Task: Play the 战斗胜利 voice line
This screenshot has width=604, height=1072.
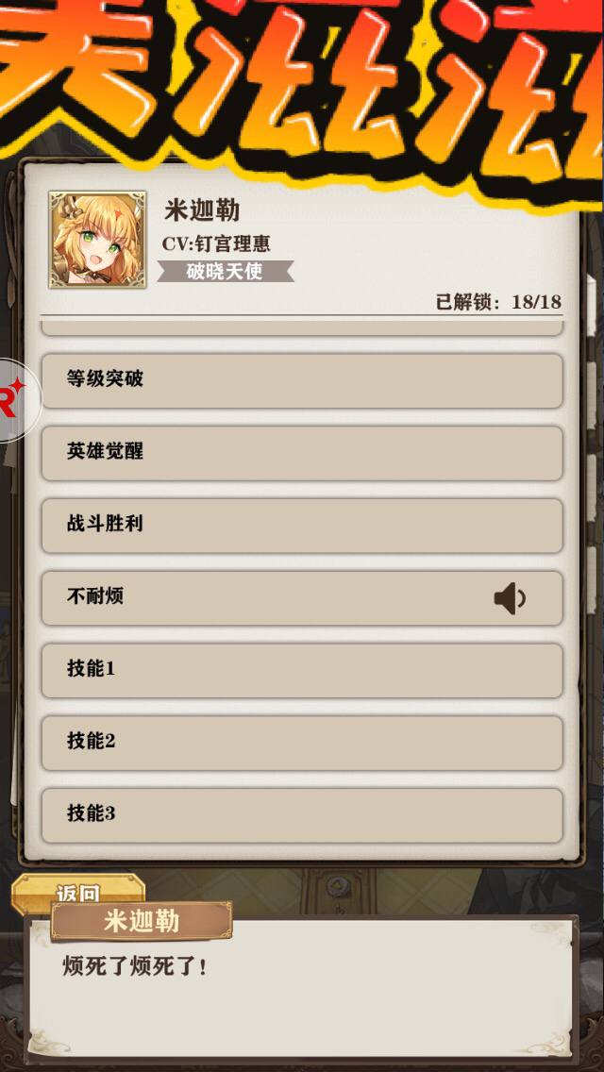Action: point(302,526)
